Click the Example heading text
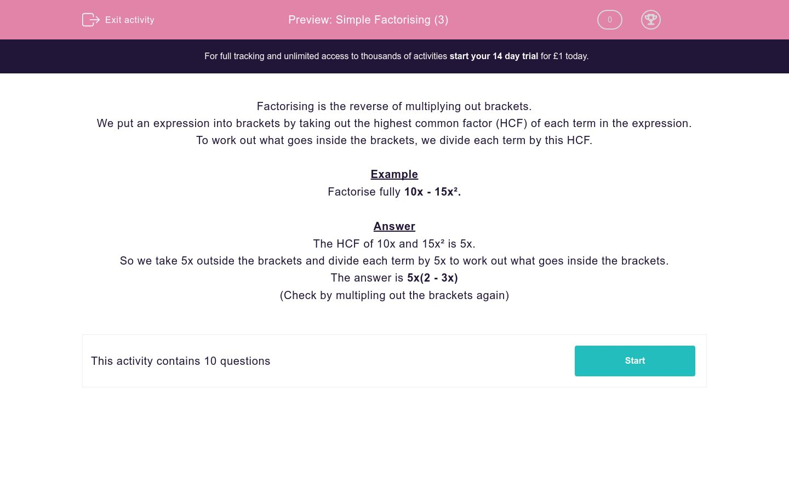 [394, 174]
